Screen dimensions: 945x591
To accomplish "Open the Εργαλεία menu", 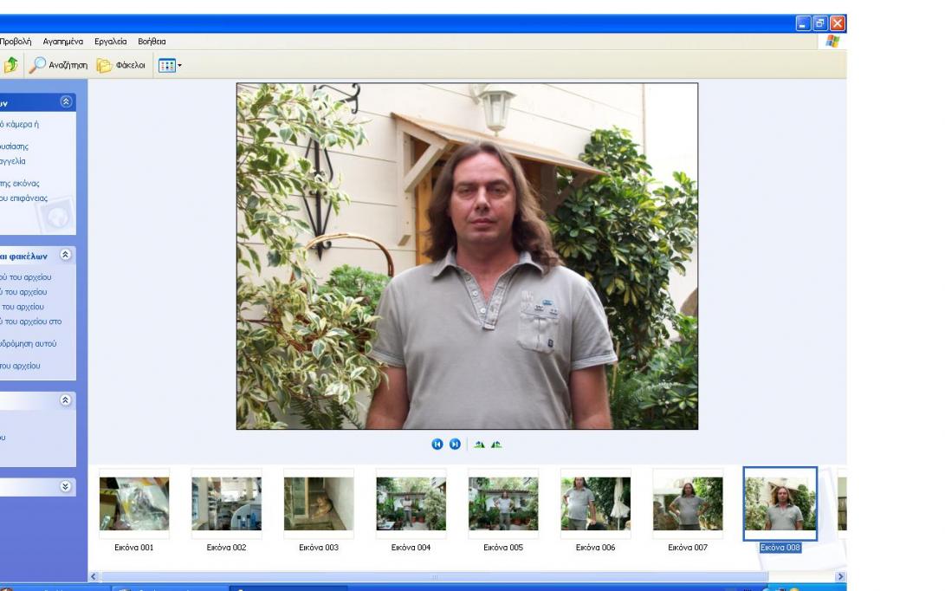I will [x=111, y=42].
